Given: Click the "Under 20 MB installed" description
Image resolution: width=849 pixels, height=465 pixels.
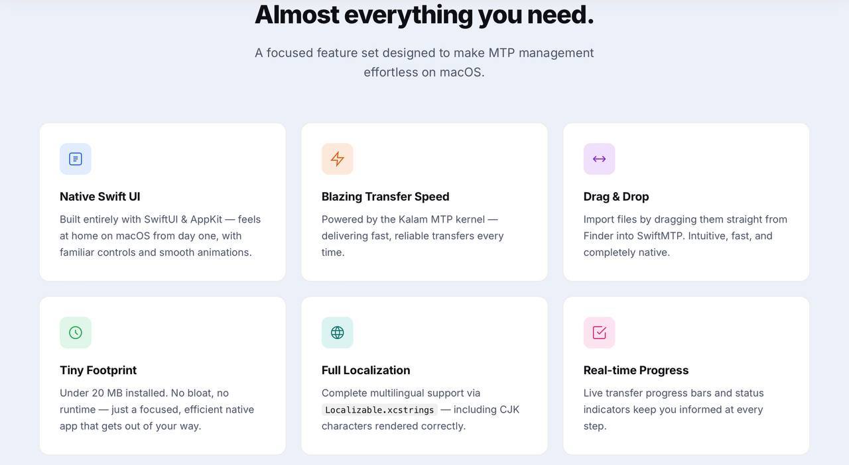Looking at the screenshot, I should [x=157, y=409].
